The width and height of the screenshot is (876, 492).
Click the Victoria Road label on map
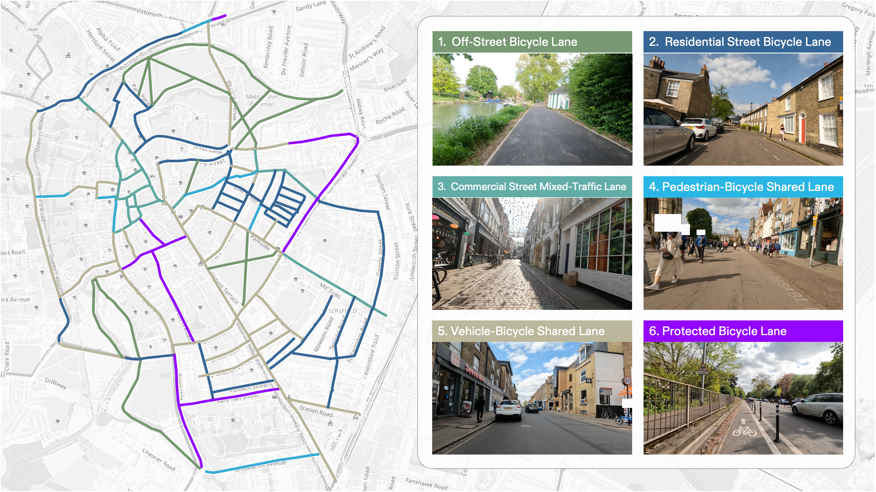pos(153,13)
